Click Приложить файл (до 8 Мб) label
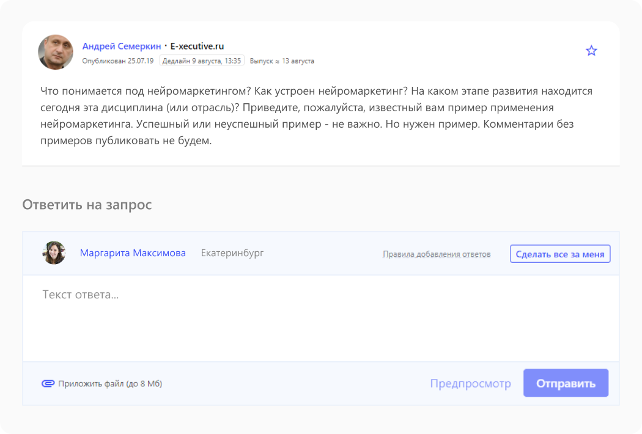This screenshot has width=642, height=434. point(110,384)
